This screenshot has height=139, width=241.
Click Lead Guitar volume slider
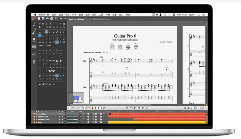pyautogui.click(x=72, y=114)
